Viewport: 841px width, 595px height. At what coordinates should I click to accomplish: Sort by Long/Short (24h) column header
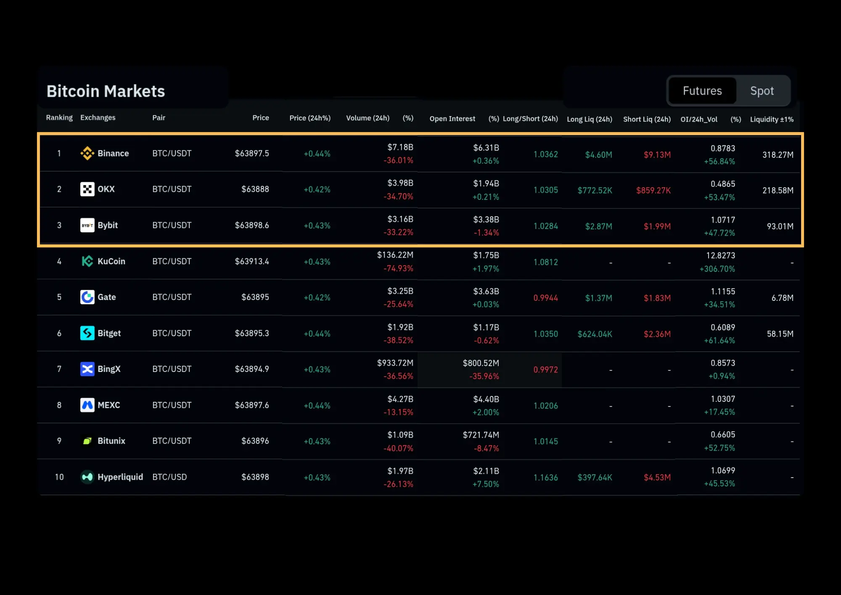(530, 119)
